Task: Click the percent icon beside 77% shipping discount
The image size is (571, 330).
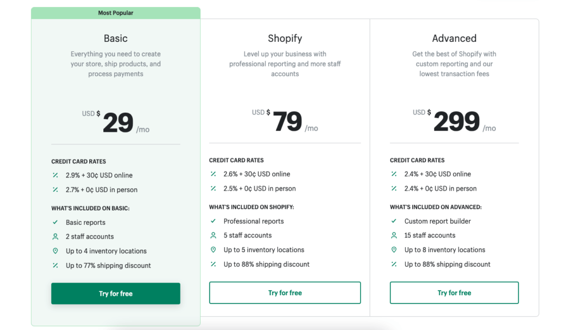Action: click(55, 265)
